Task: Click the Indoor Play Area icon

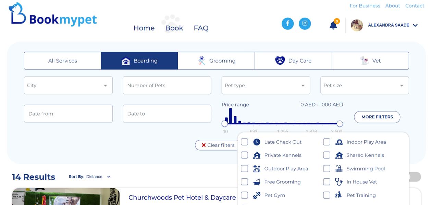Action: pyautogui.click(x=339, y=142)
